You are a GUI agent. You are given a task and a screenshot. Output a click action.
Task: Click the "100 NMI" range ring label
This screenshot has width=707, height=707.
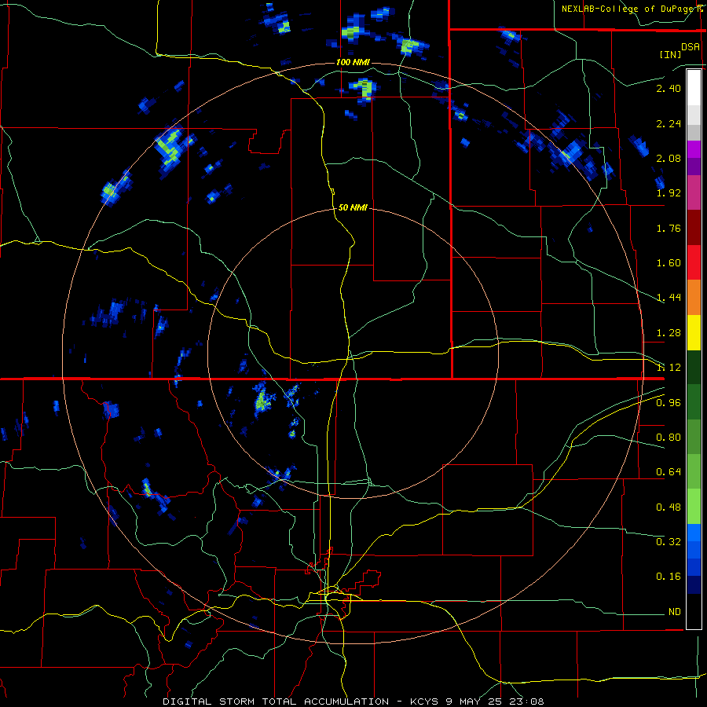pyautogui.click(x=353, y=62)
